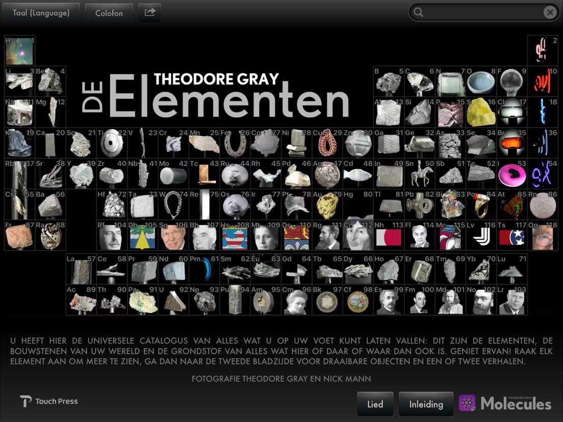Select the Hydrogen (H 1) tile
The image size is (563, 422).
(x=20, y=50)
